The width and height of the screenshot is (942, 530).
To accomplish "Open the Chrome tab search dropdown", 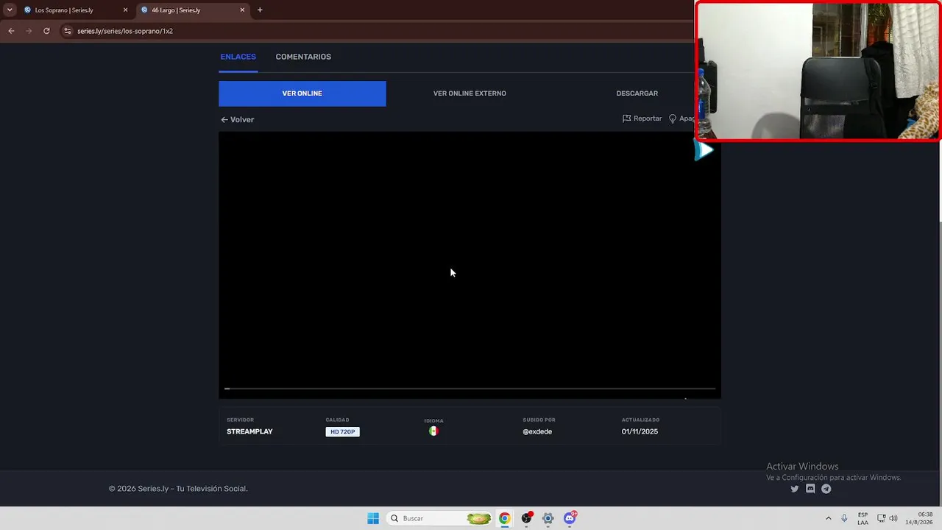I will point(10,10).
